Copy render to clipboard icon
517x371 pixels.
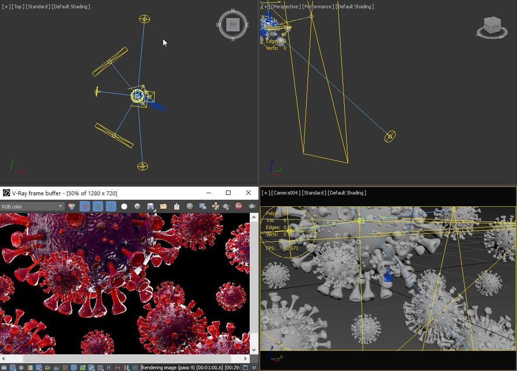[177, 207]
